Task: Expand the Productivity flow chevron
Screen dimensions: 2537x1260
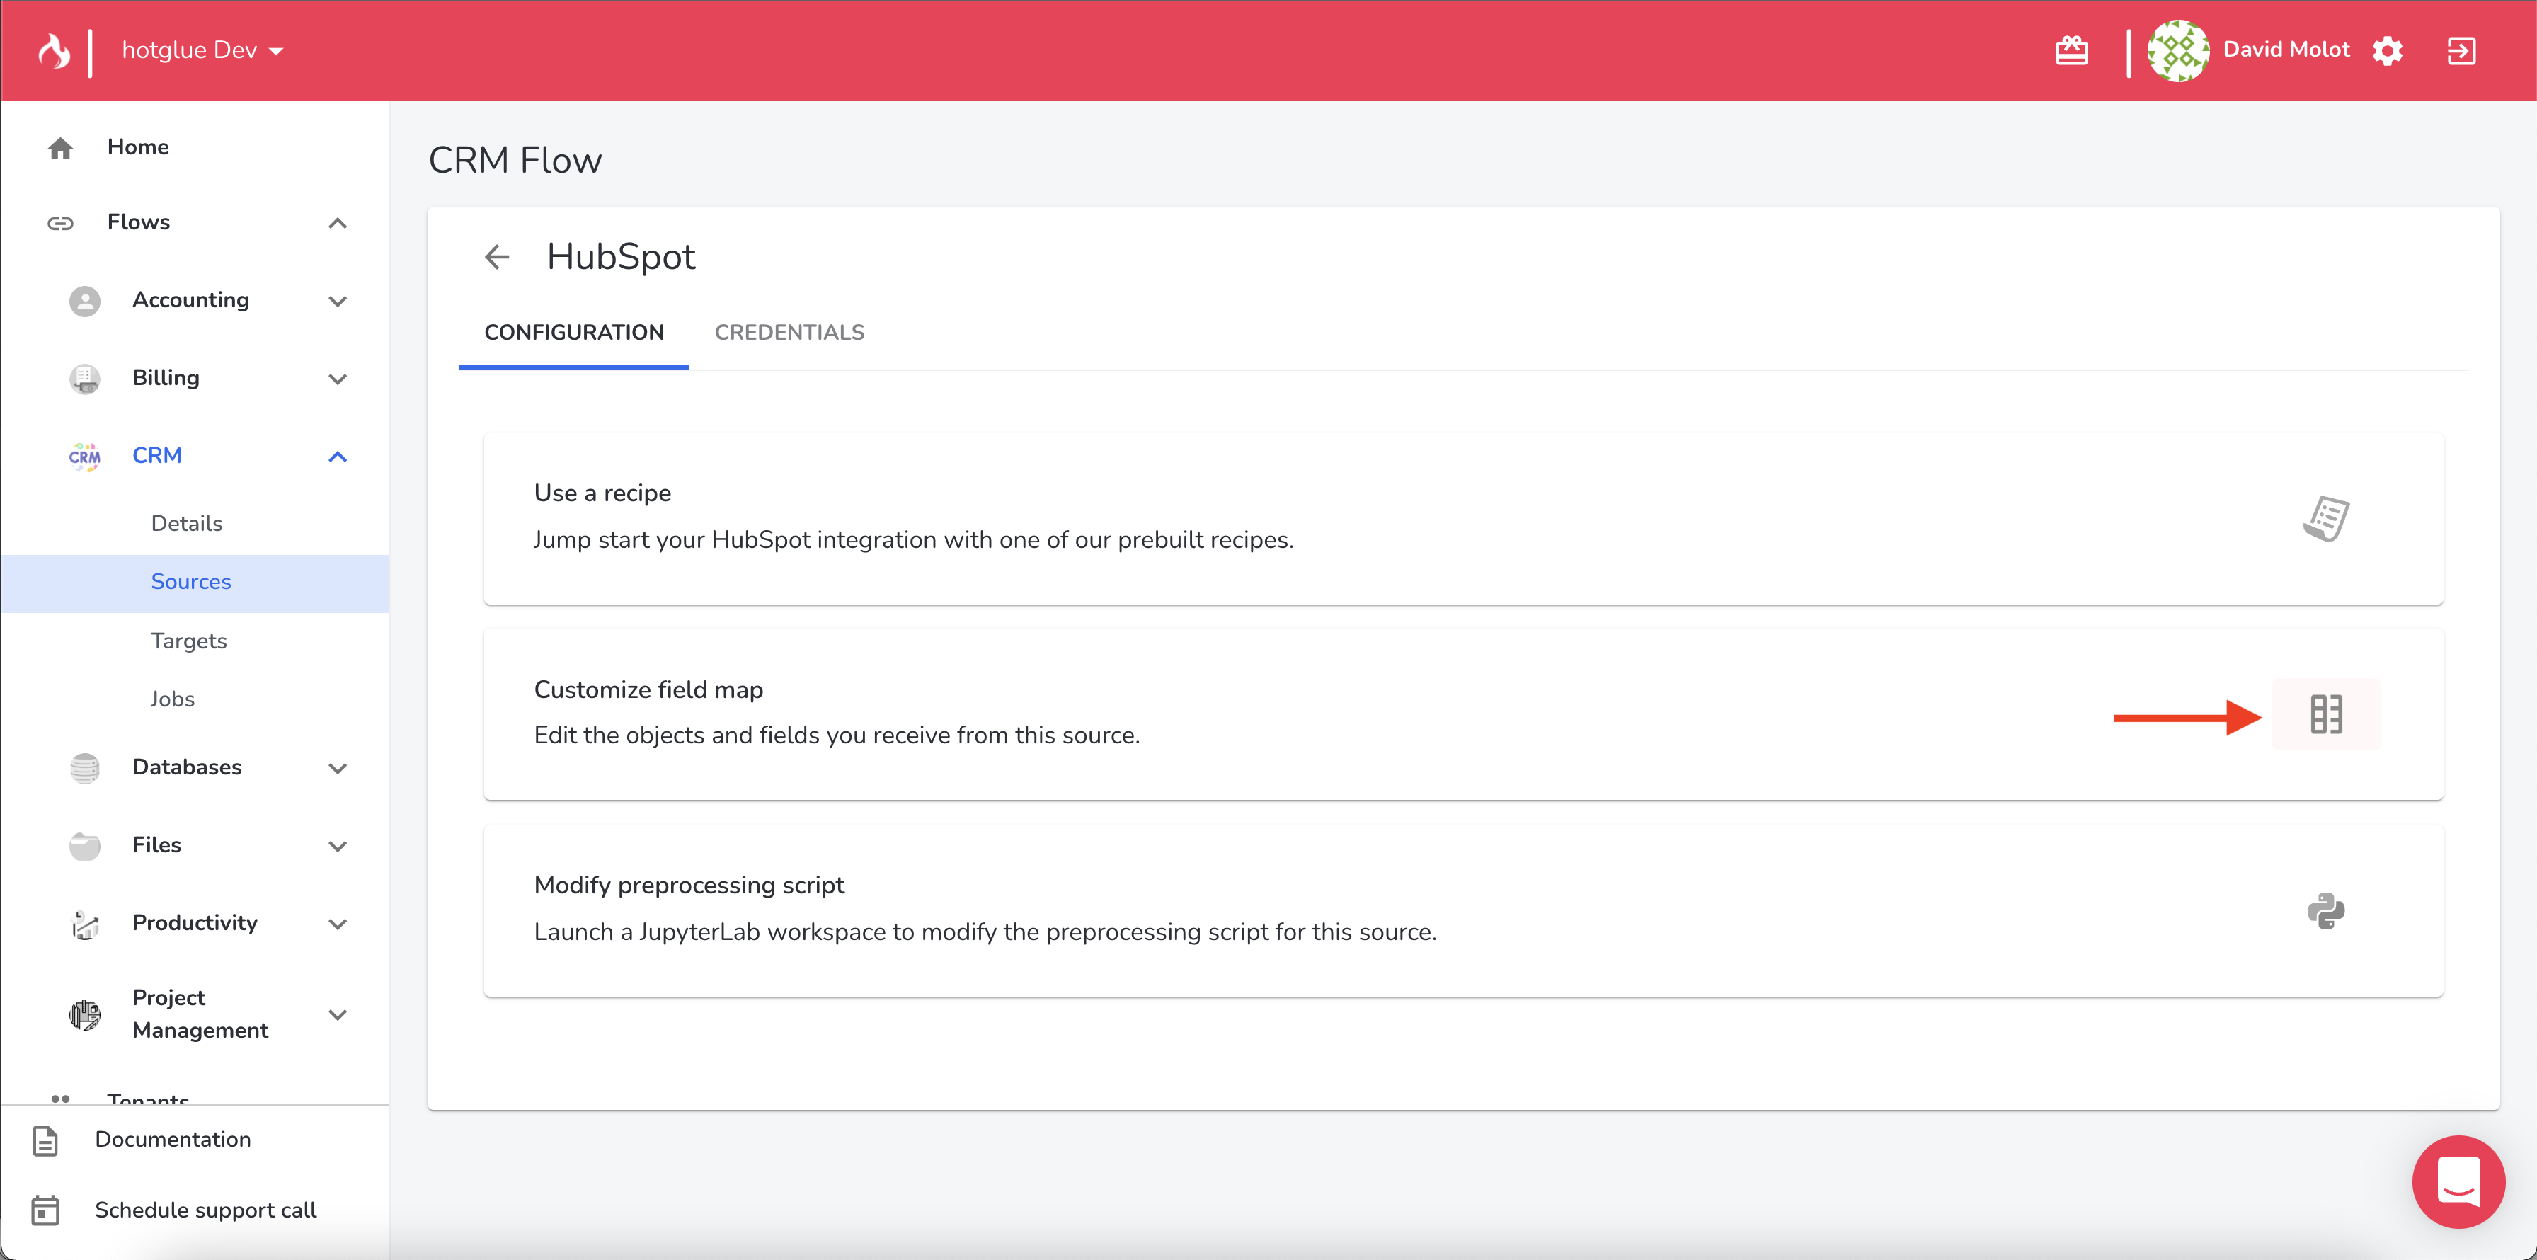Action: coord(338,923)
